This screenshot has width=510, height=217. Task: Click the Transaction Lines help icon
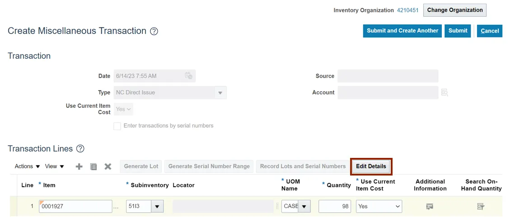pos(80,149)
